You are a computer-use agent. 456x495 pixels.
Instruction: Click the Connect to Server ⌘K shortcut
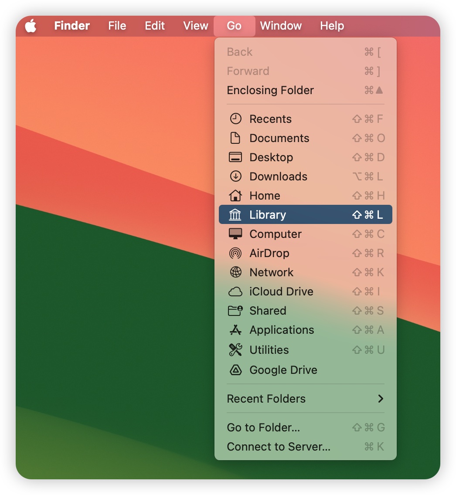pos(374,447)
